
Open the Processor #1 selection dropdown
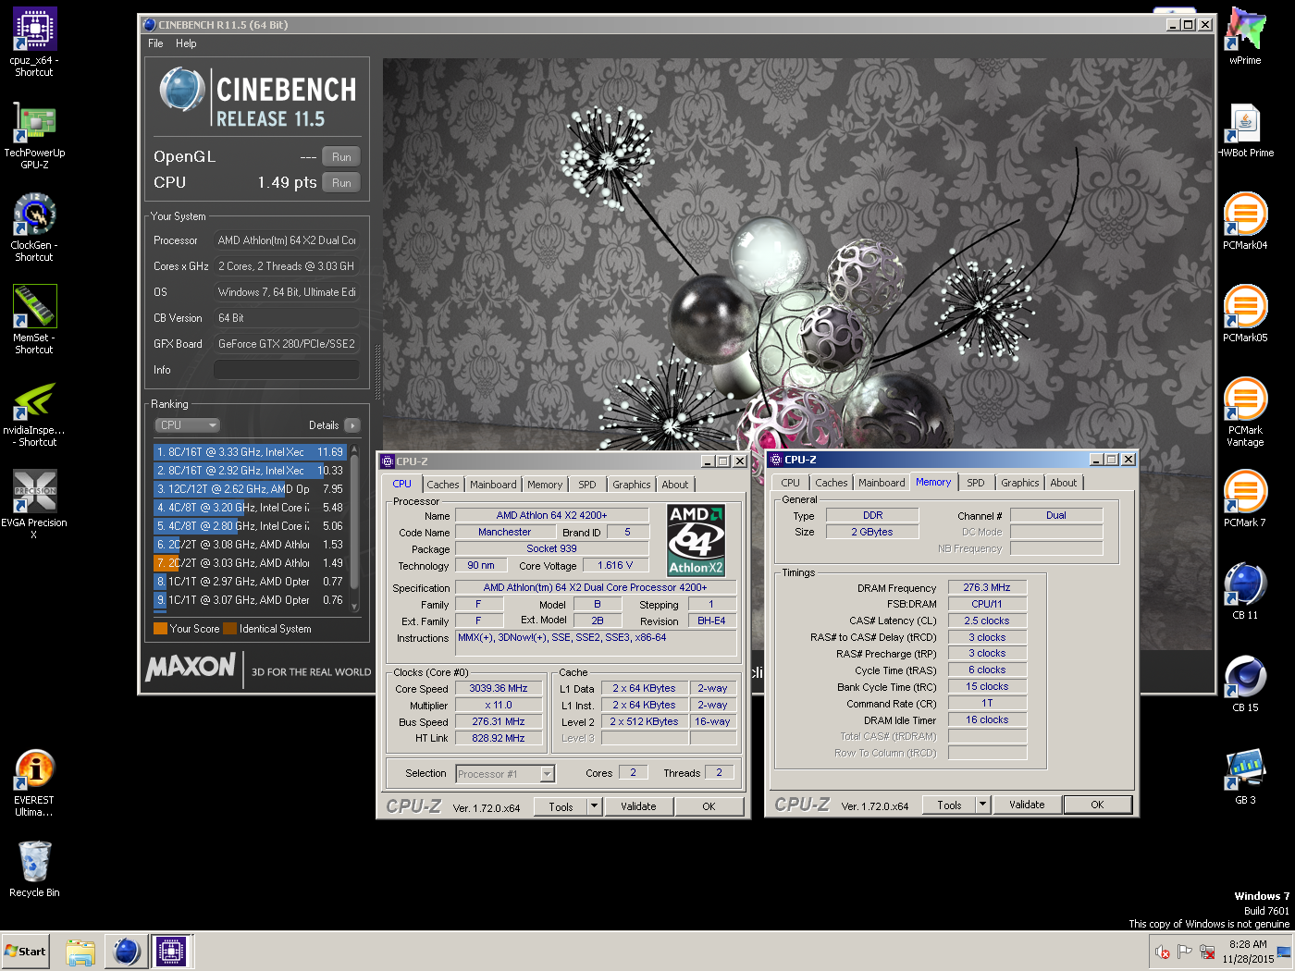(505, 774)
